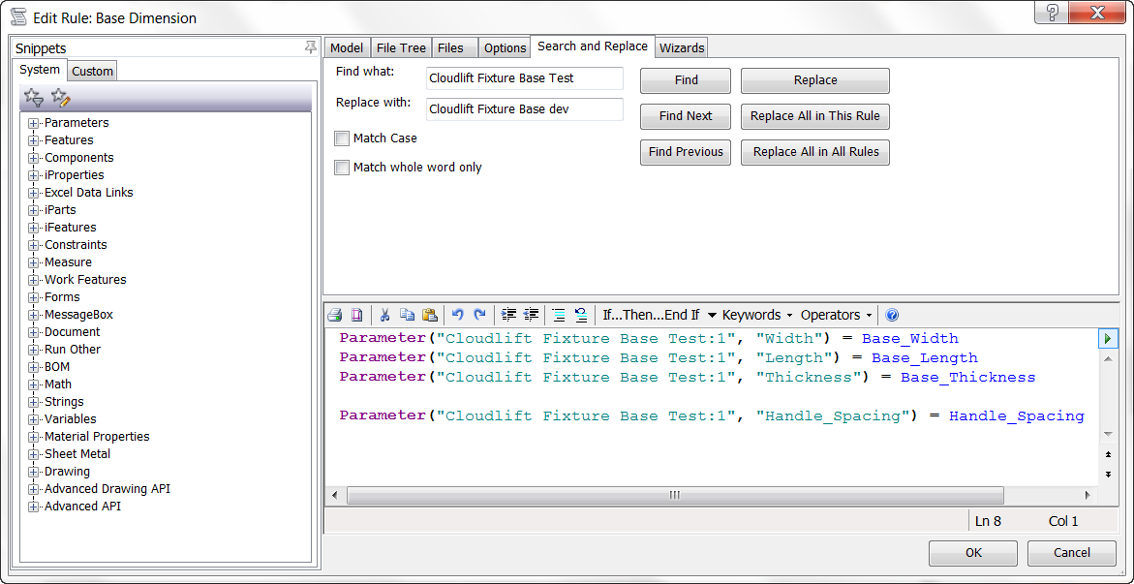Pin the Snippets panel
1134x584 pixels.
coord(310,46)
